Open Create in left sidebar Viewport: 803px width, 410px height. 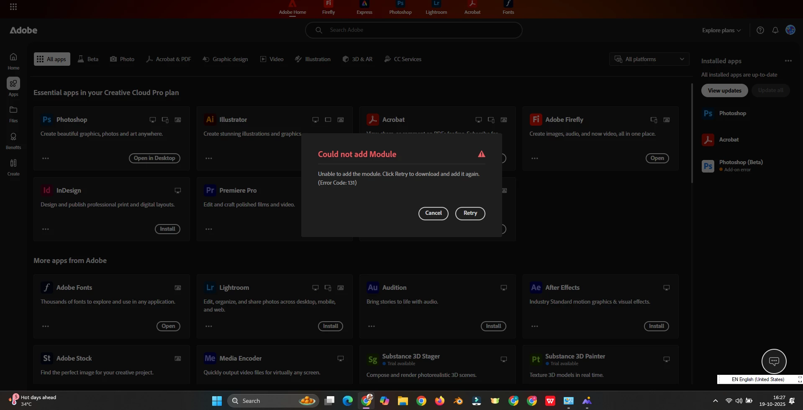point(13,168)
